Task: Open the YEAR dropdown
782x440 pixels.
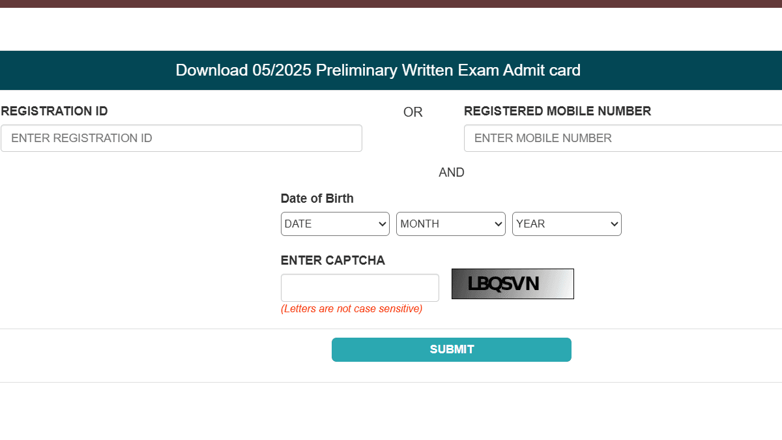Action: click(566, 224)
